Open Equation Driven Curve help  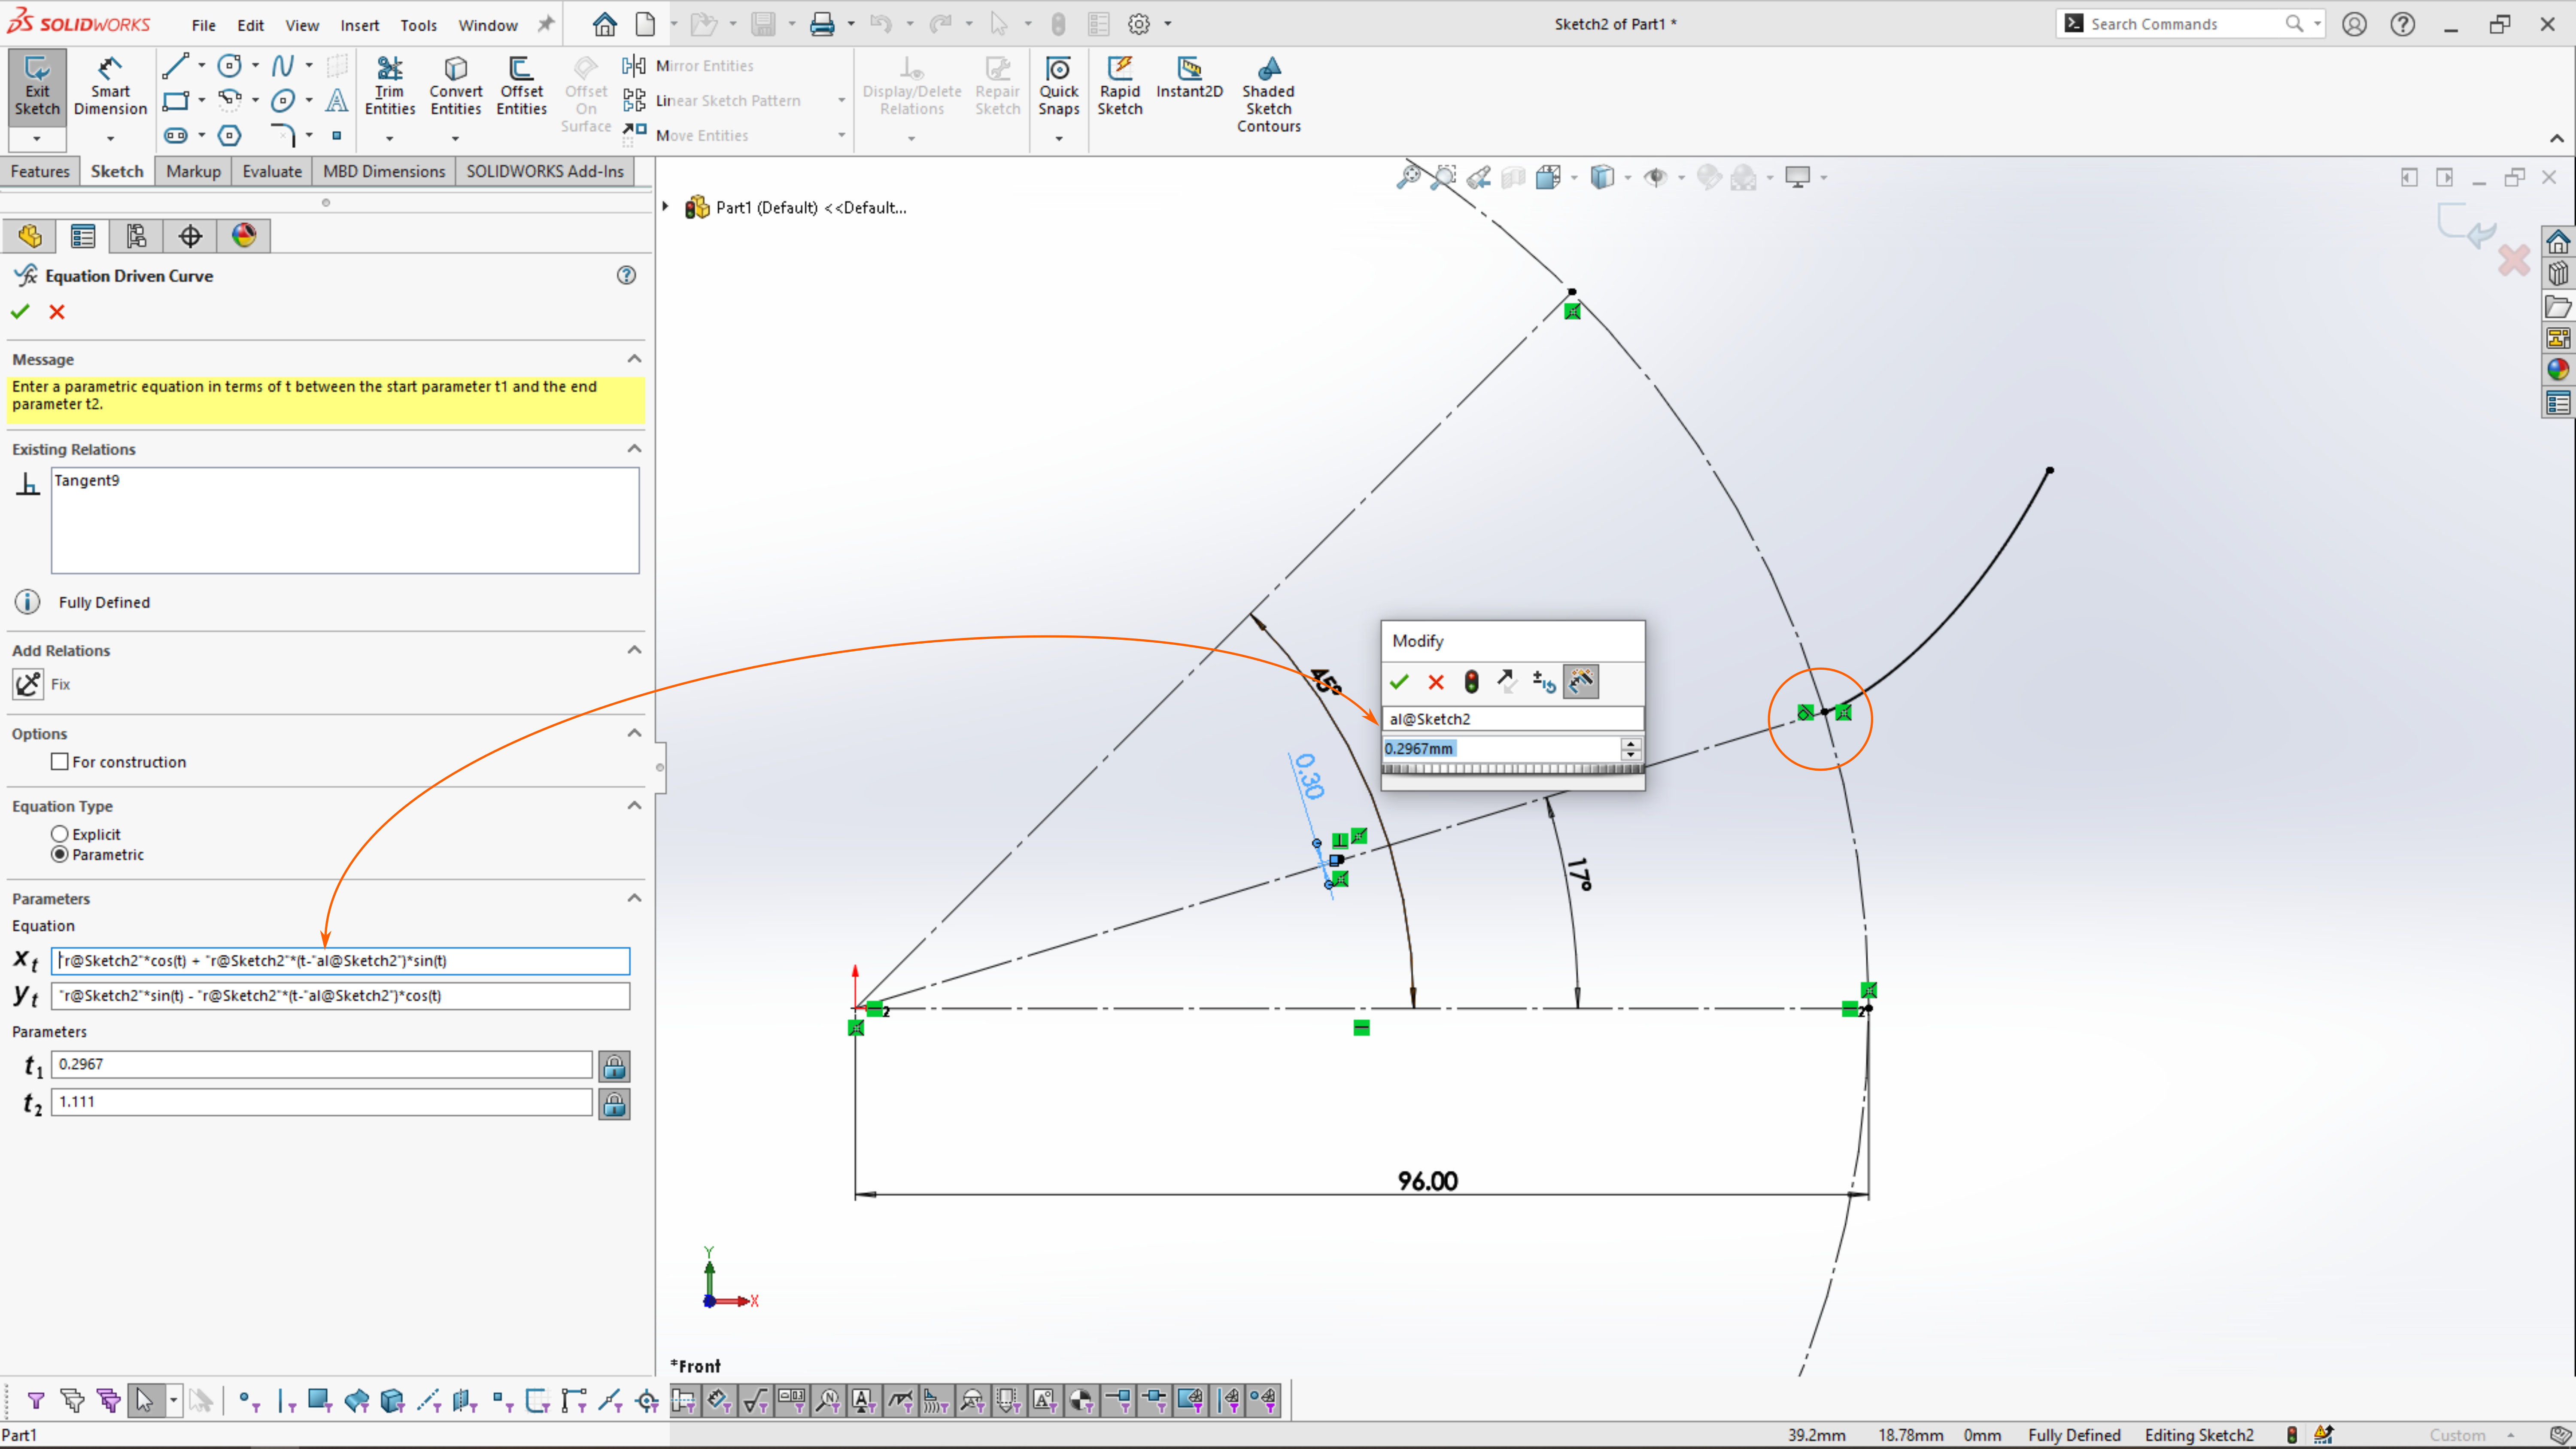click(626, 275)
